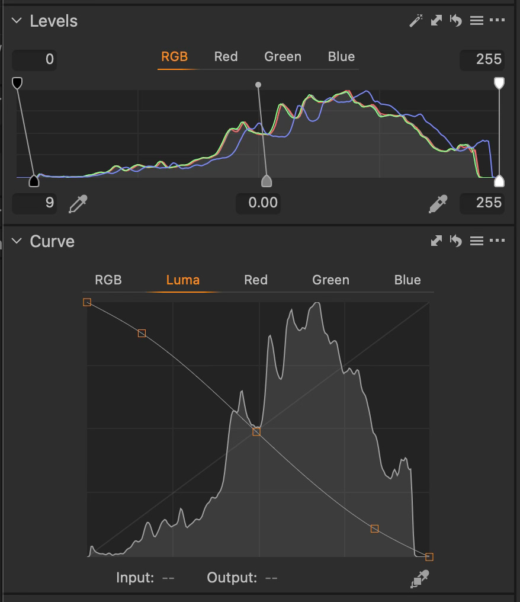Select the center curve control point
Screen dimensions: 520x602
(x=256, y=432)
